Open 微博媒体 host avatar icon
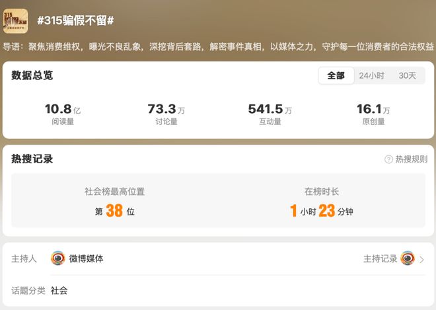436x310 pixels. 58,258
